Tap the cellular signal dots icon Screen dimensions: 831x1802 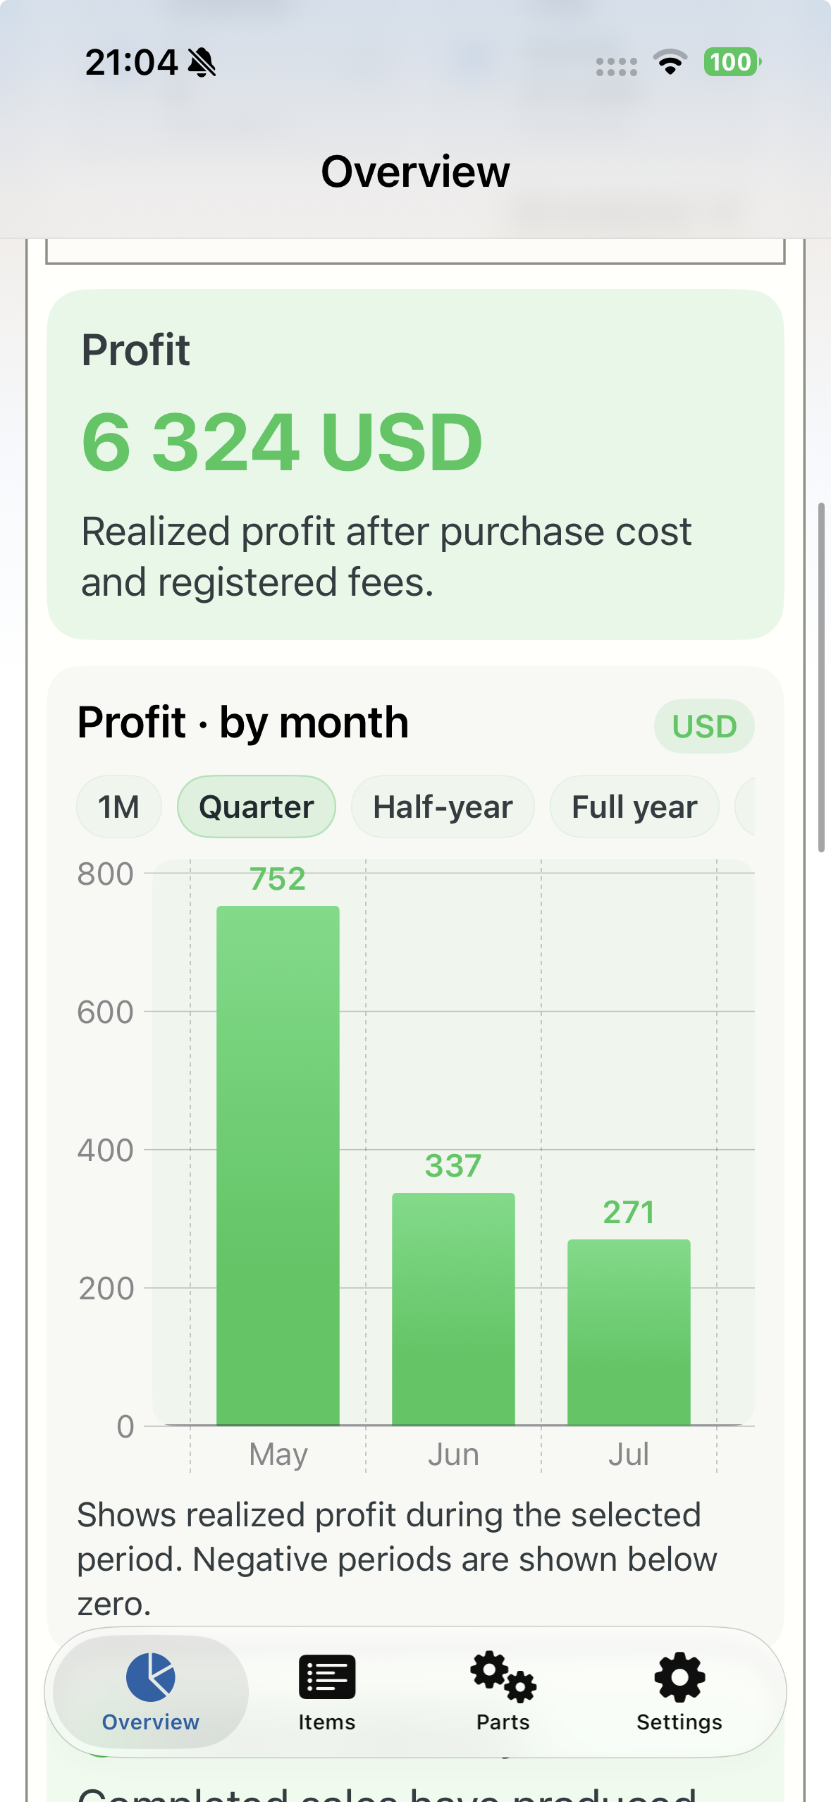pyautogui.click(x=617, y=66)
